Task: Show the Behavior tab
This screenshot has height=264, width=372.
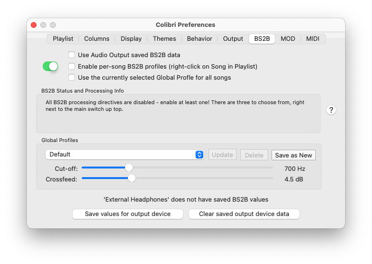Action: [x=199, y=38]
